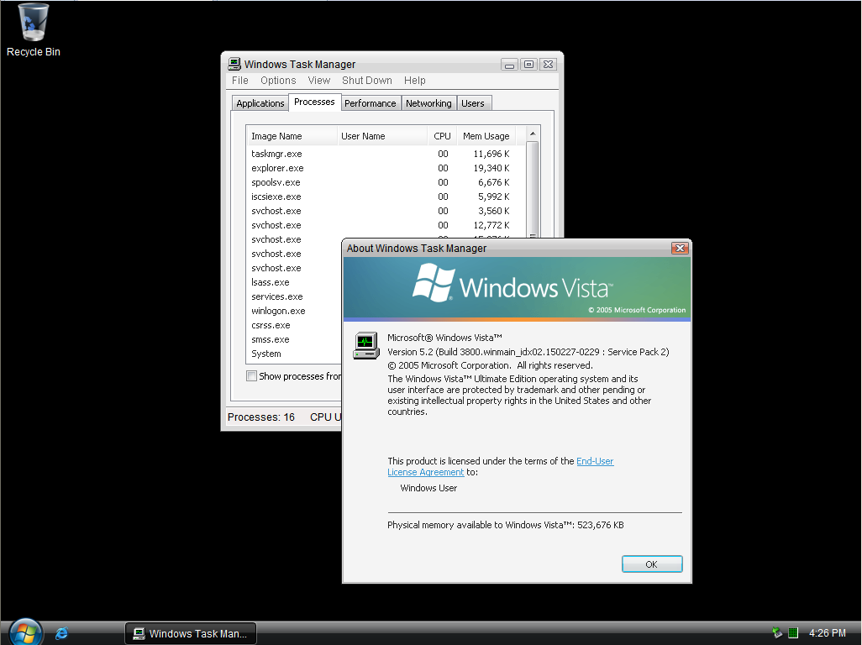
Task: Select the smss.exe process row
Action: [294, 339]
